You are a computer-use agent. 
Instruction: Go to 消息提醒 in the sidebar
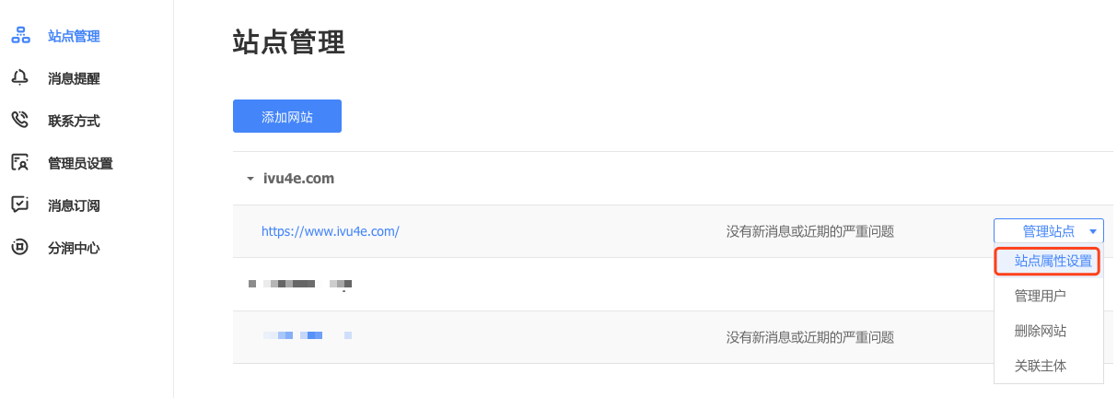74,79
